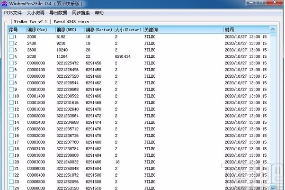Select size value 18 in row 20
This screenshot has height=190, width=285.
(x=117, y=162)
